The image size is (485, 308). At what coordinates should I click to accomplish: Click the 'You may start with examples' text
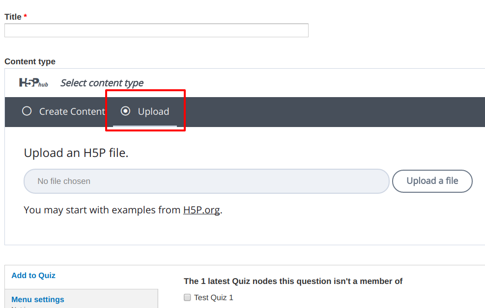[x=102, y=210]
